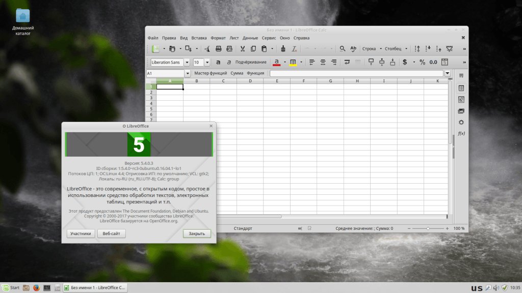Toggle Center Horizontally alignment
The height and width of the screenshot is (293, 522).
[323, 62]
